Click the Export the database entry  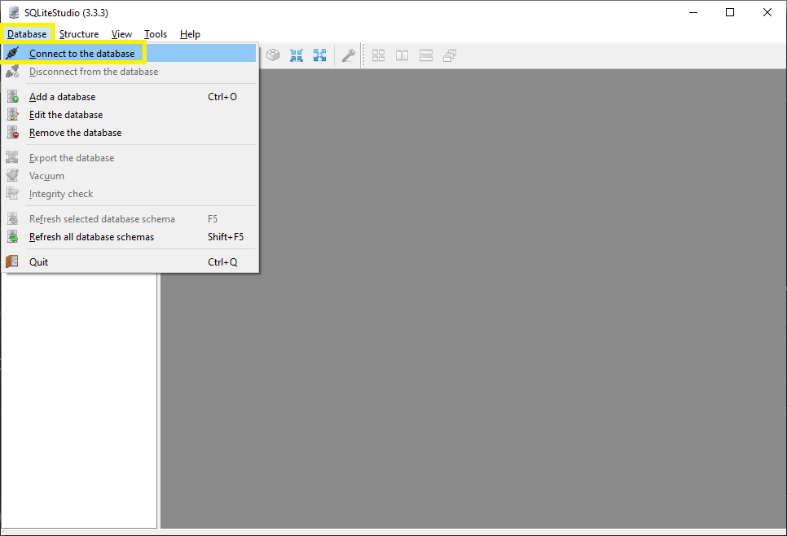pyautogui.click(x=130, y=158)
